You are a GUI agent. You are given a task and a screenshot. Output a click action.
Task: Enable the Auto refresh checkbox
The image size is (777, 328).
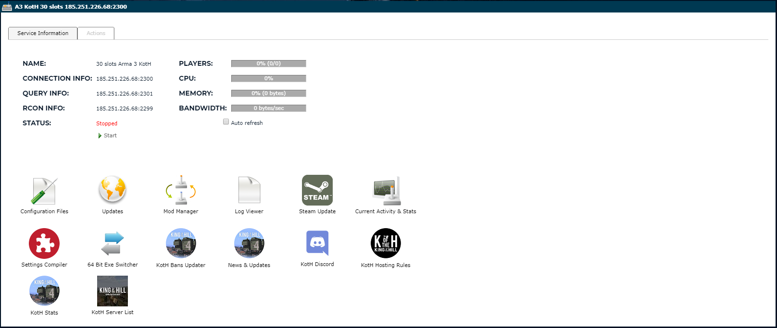226,122
